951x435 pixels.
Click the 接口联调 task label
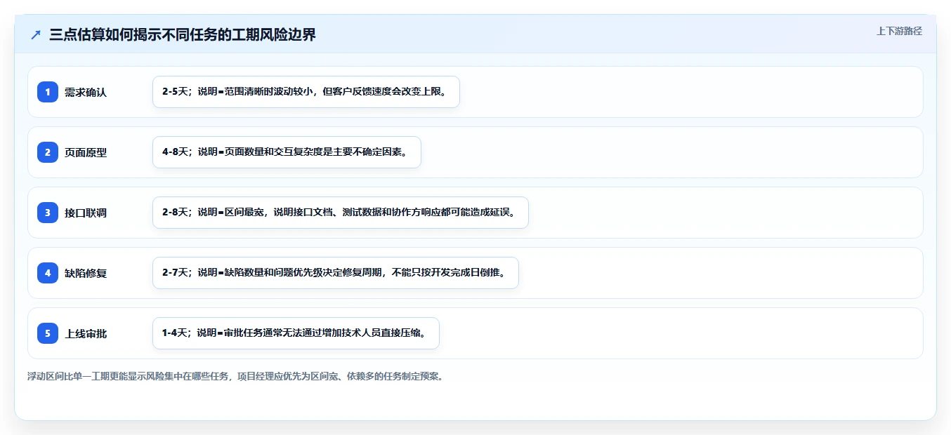pyautogui.click(x=86, y=213)
